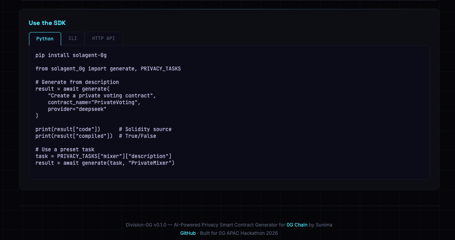Image resolution: width=455 pixels, height=240 pixels.
Task: Switch to the Python tab
Action: click(x=45, y=39)
